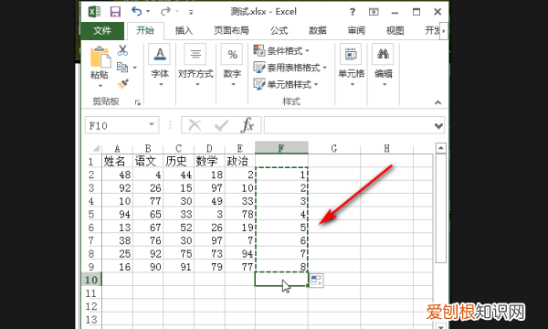This screenshot has height=329, width=548.
Task: Open the Customize Quick Access Toolbar dropdown
Action: point(191,12)
